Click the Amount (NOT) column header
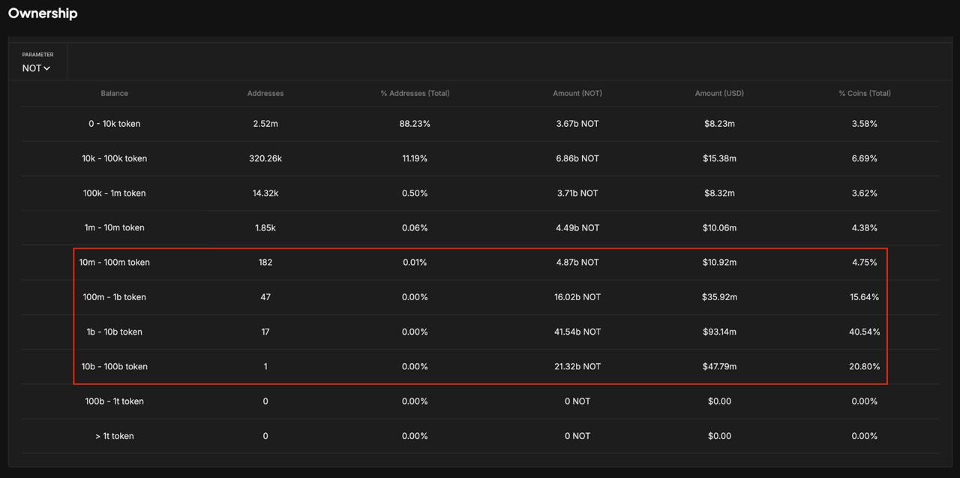 [577, 93]
